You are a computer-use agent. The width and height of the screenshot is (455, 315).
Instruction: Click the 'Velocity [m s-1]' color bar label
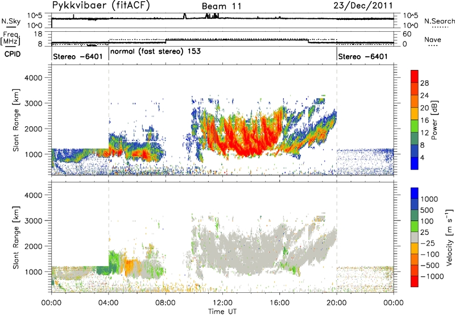pos(449,237)
